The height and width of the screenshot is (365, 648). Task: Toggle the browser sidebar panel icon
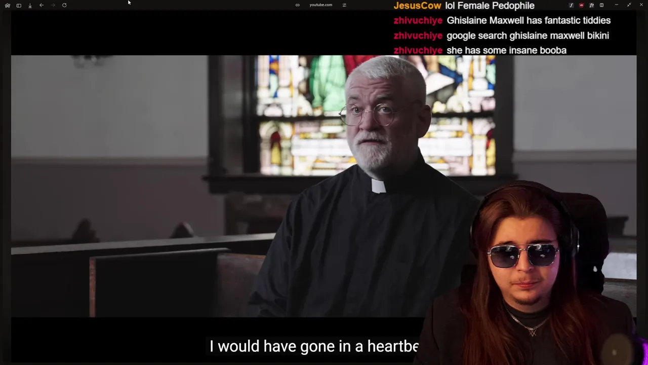coord(19,5)
